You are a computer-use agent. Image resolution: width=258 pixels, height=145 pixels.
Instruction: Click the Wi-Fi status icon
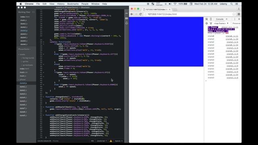tap(175, 4)
